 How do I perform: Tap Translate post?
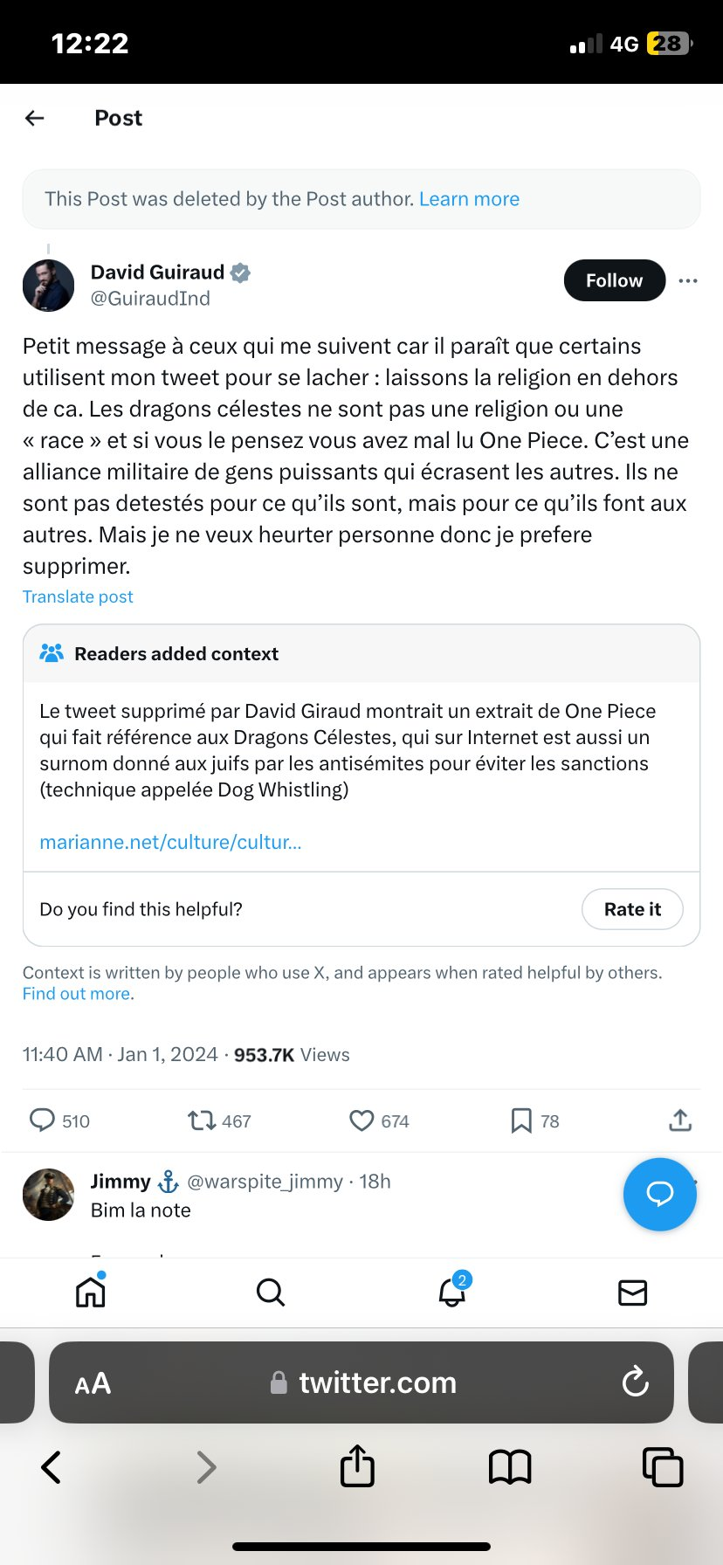point(78,596)
